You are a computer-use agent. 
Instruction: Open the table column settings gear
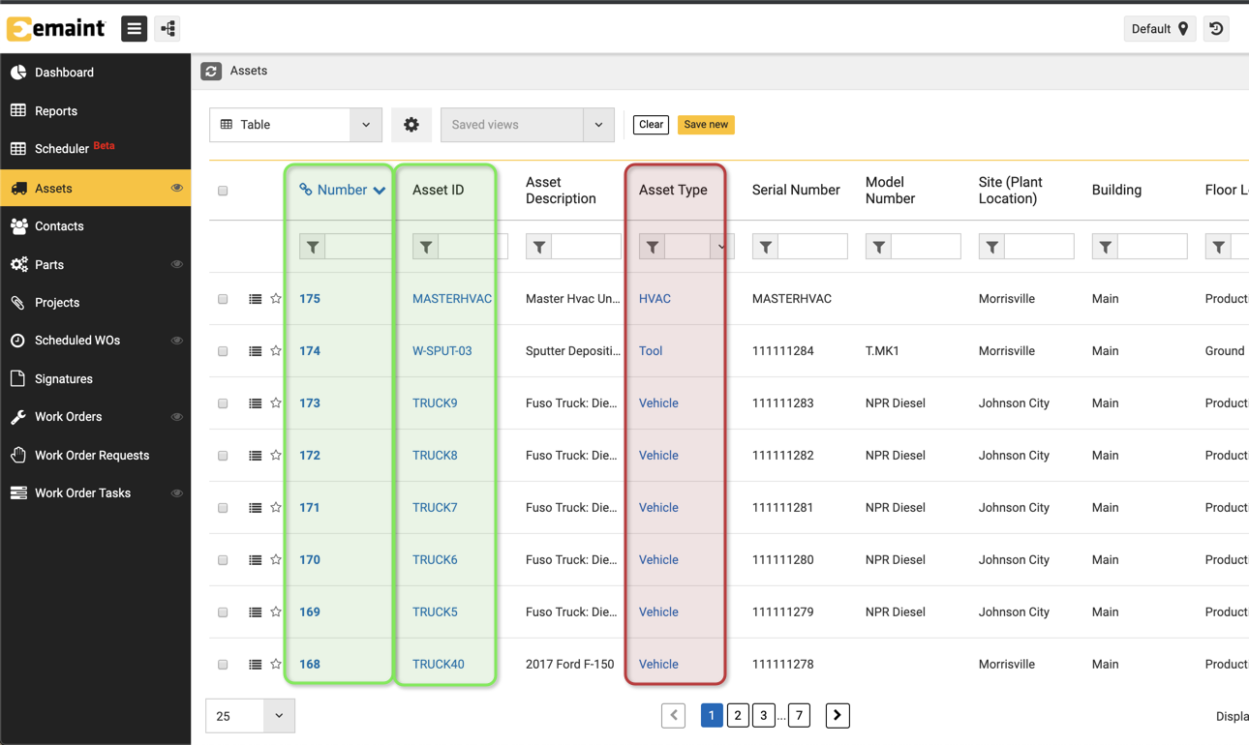(x=411, y=125)
